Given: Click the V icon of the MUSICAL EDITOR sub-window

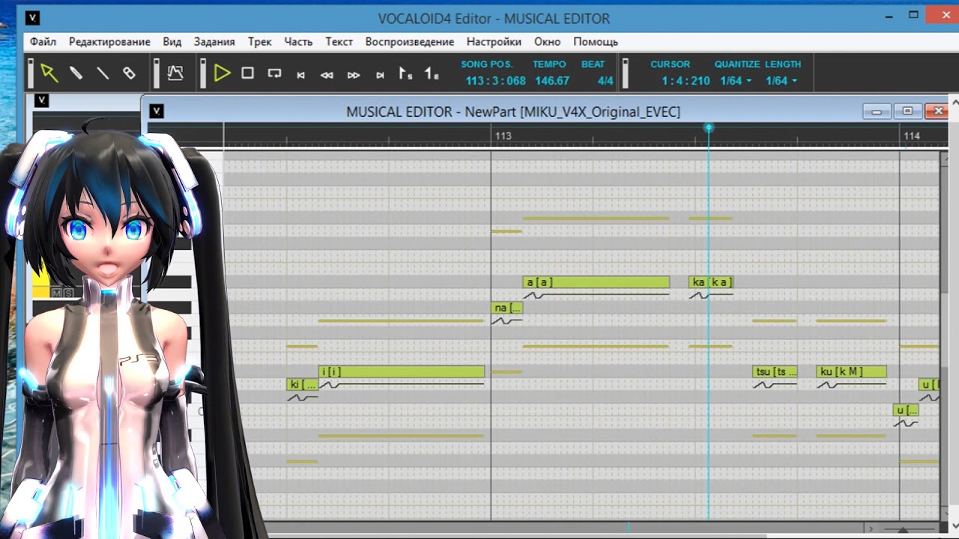Looking at the screenshot, I should [156, 111].
